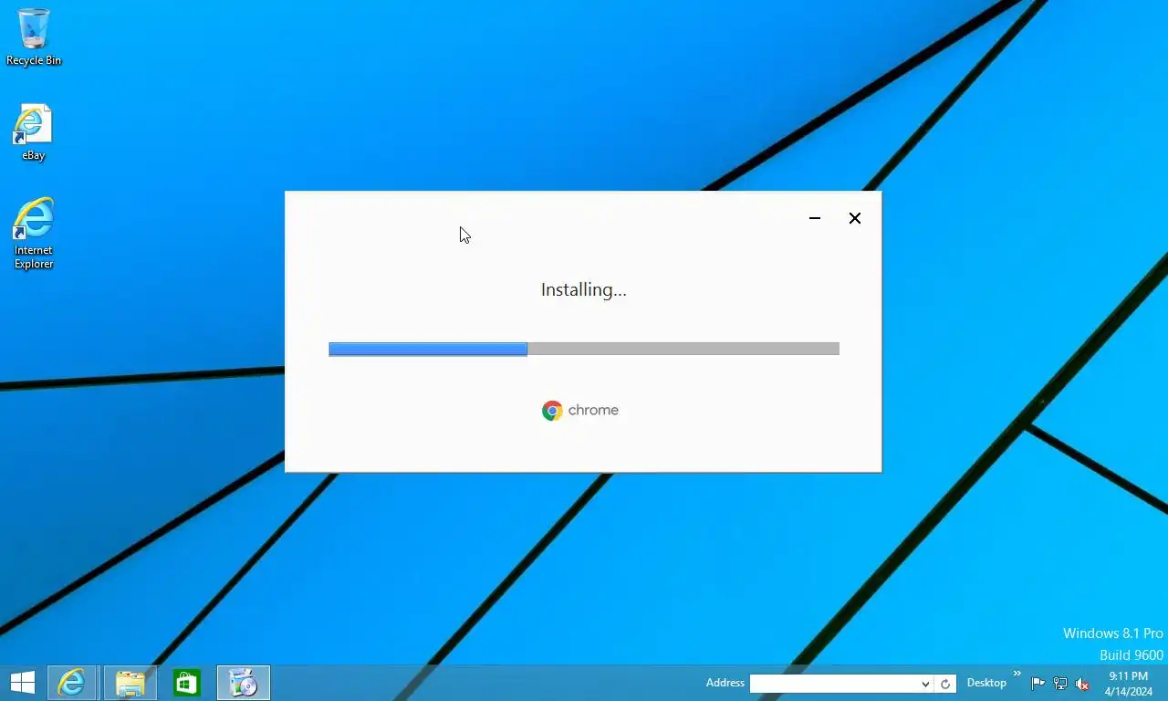
Task: Open the clock showing 9:11 PM
Action: [x=1129, y=684]
